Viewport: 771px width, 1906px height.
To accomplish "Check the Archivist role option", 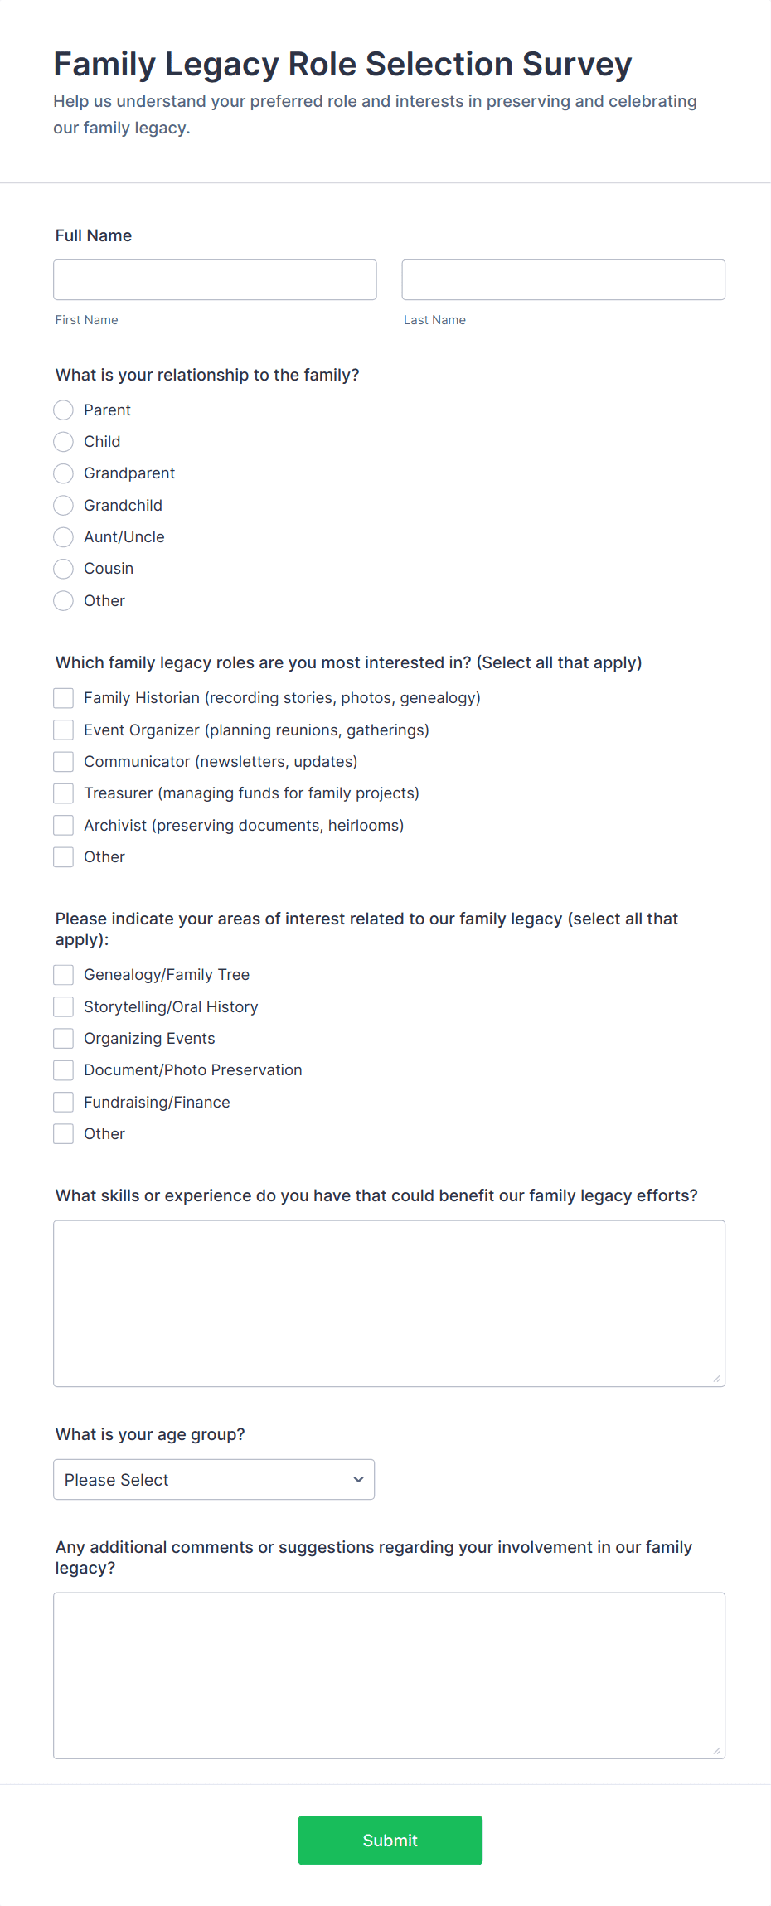I will [63, 825].
